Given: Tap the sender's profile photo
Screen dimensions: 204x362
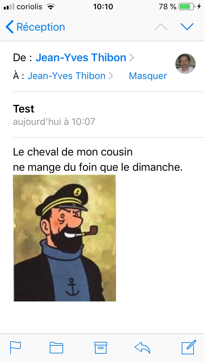Looking at the screenshot, I should coord(185,64).
